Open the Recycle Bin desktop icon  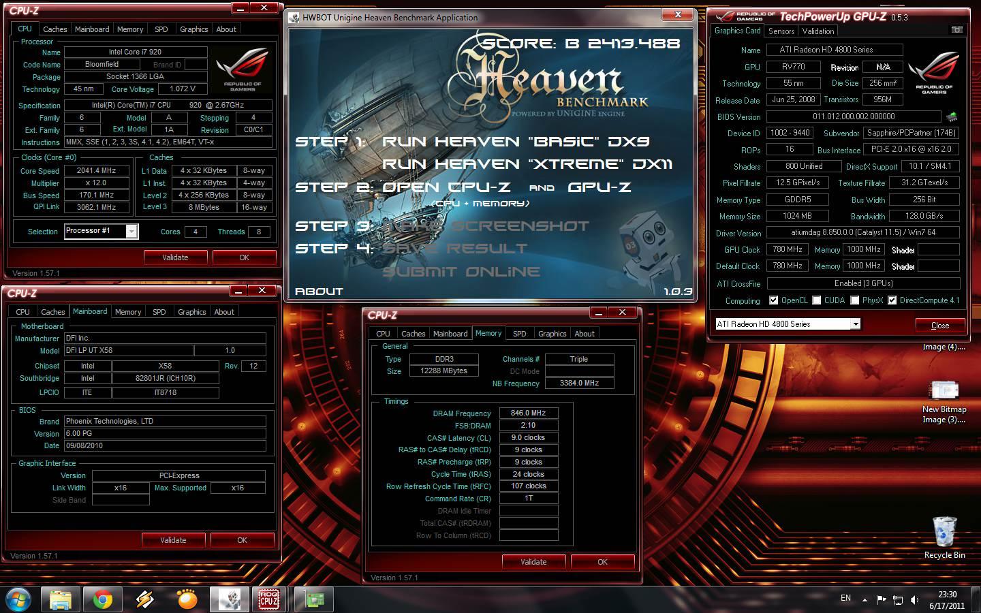[x=944, y=537]
